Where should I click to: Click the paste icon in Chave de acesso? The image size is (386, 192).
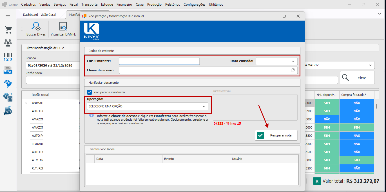[x=293, y=70]
